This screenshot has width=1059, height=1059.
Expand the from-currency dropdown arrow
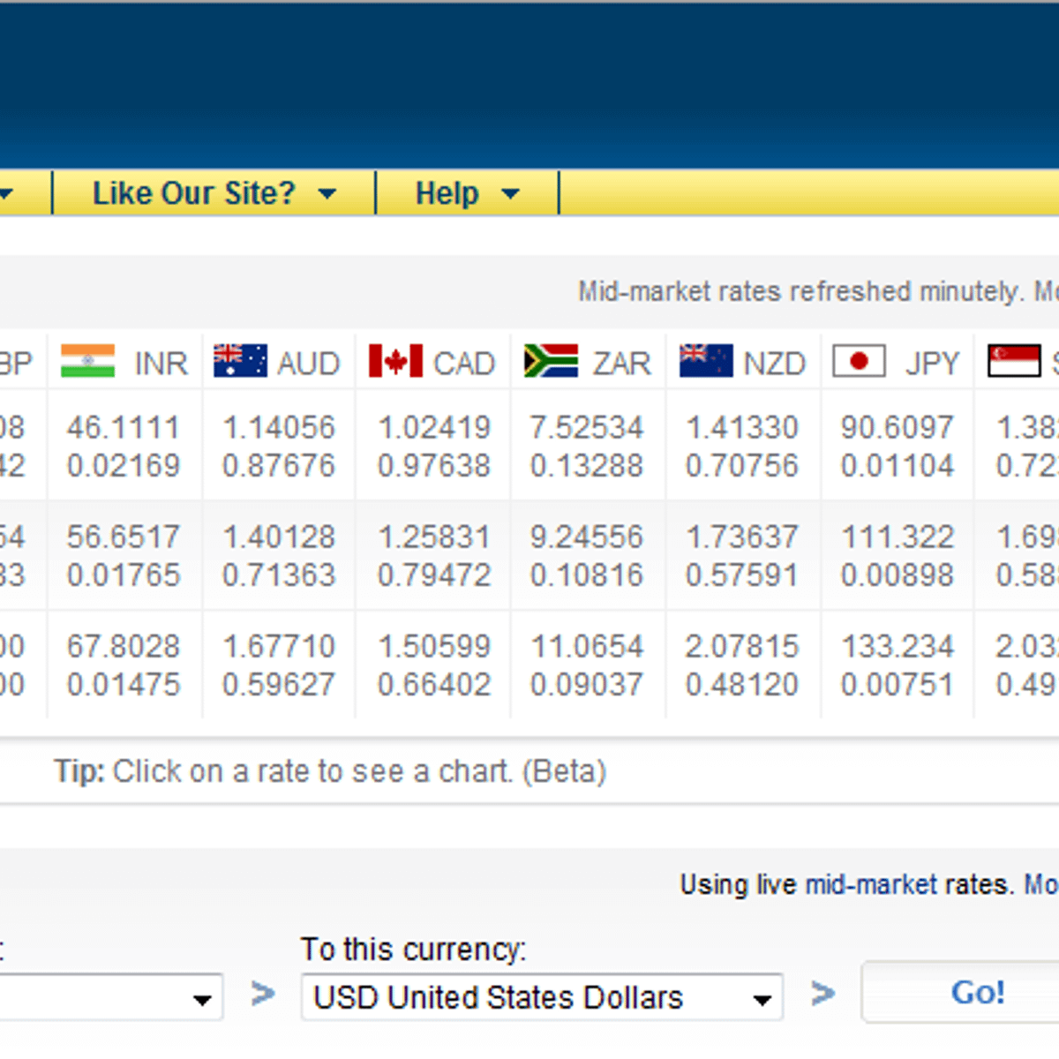(x=202, y=999)
